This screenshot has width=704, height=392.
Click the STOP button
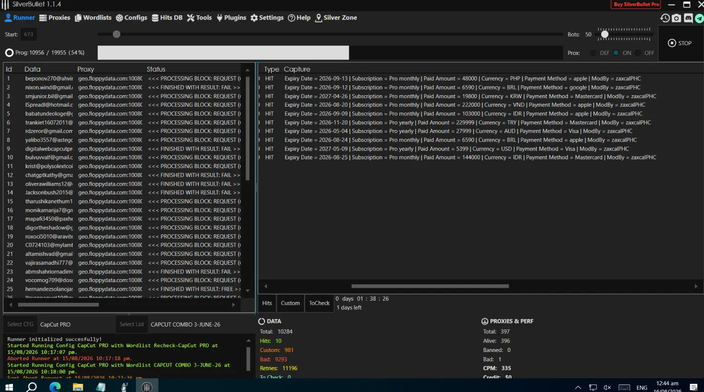coord(680,43)
